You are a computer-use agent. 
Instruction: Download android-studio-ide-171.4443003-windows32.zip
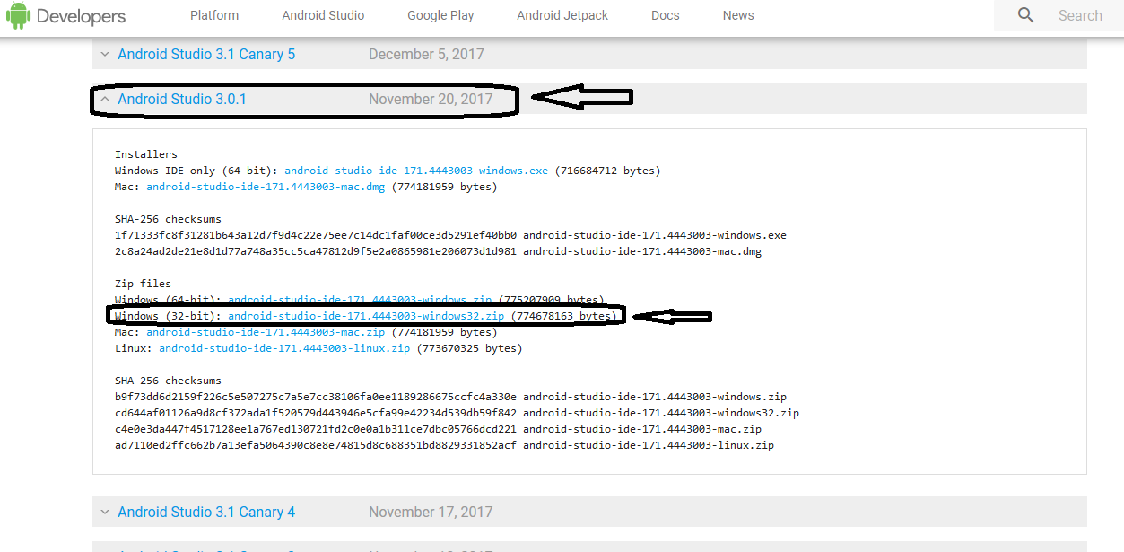(366, 316)
